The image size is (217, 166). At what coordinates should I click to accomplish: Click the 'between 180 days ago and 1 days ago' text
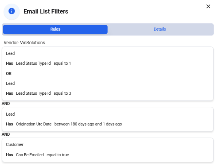(88, 124)
